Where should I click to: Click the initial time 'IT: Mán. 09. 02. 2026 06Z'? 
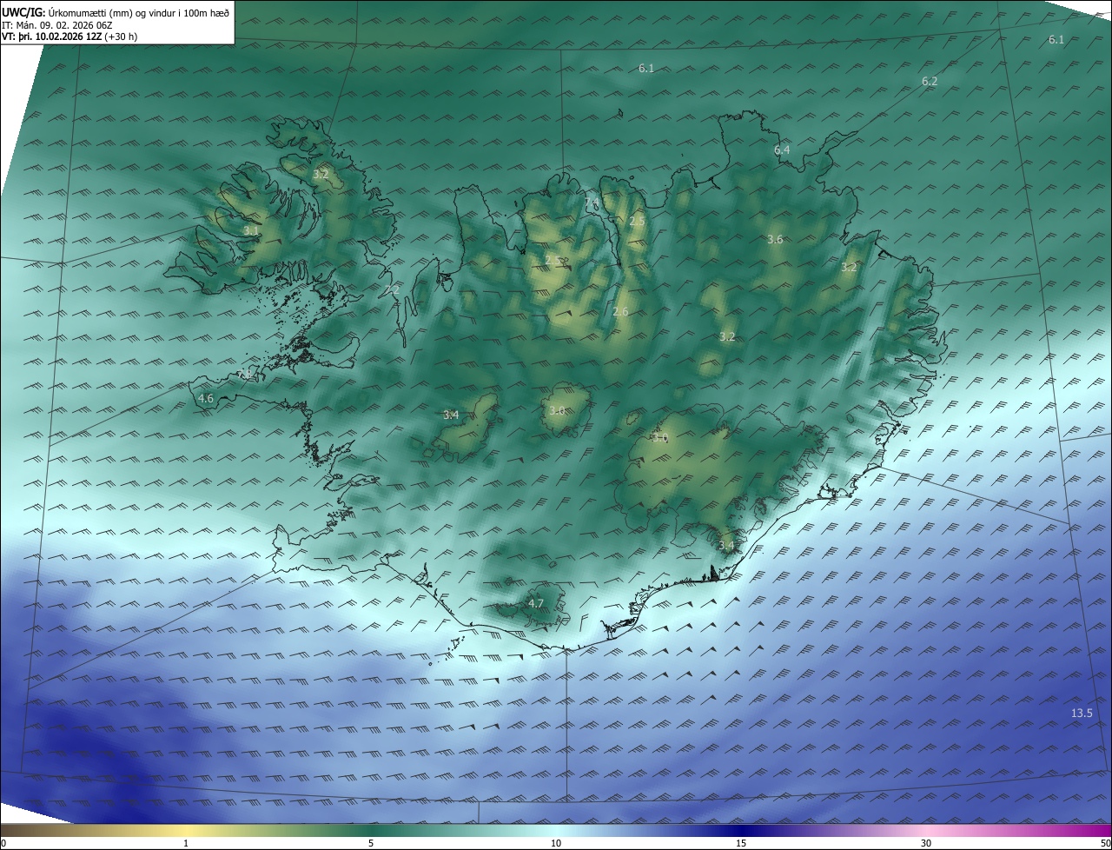click(x=56, y=25)
